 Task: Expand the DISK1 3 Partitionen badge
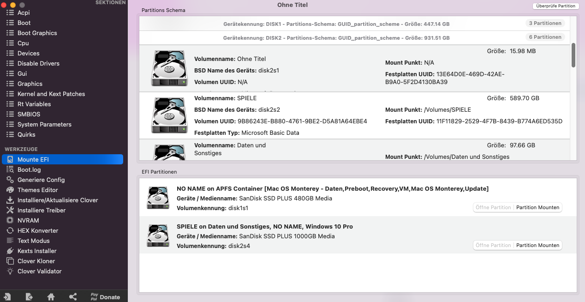pos(545,23)
